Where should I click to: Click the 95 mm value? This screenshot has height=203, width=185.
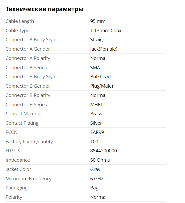(x=98, y=21)
